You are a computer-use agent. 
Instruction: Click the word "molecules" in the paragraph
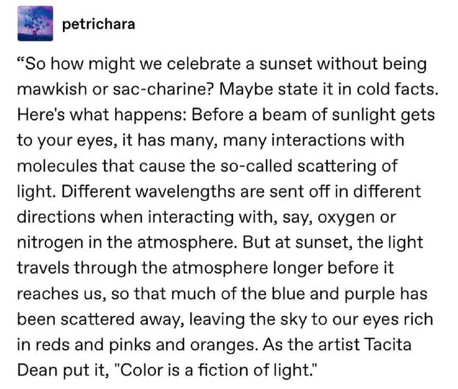pos(57,166)
